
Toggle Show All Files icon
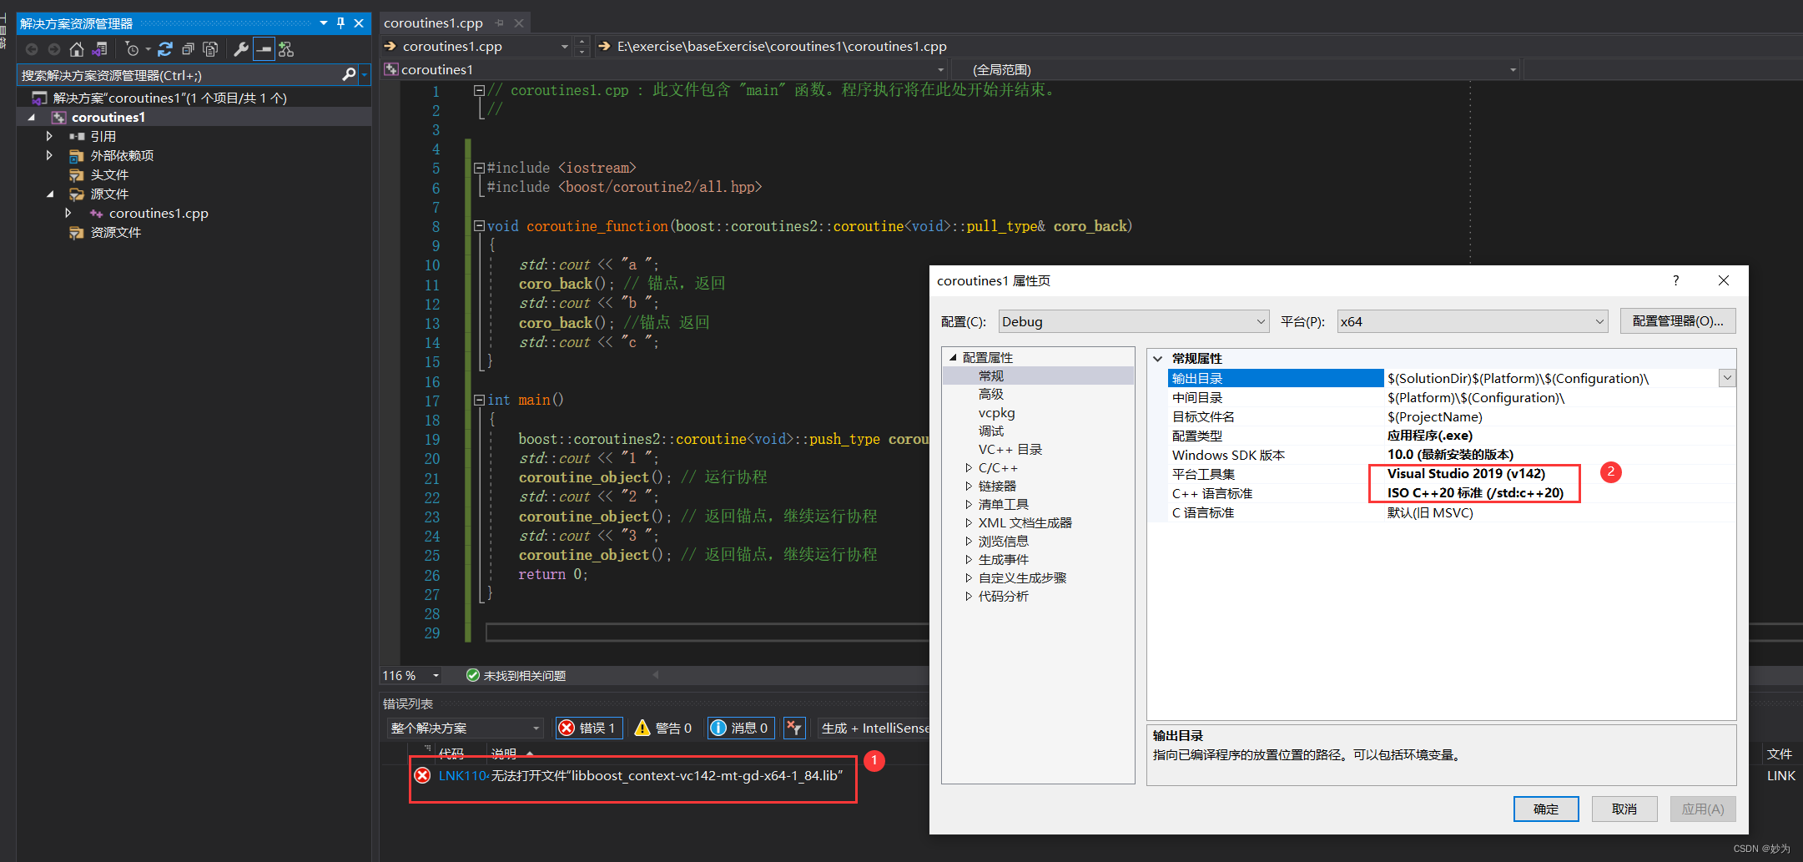210,49
